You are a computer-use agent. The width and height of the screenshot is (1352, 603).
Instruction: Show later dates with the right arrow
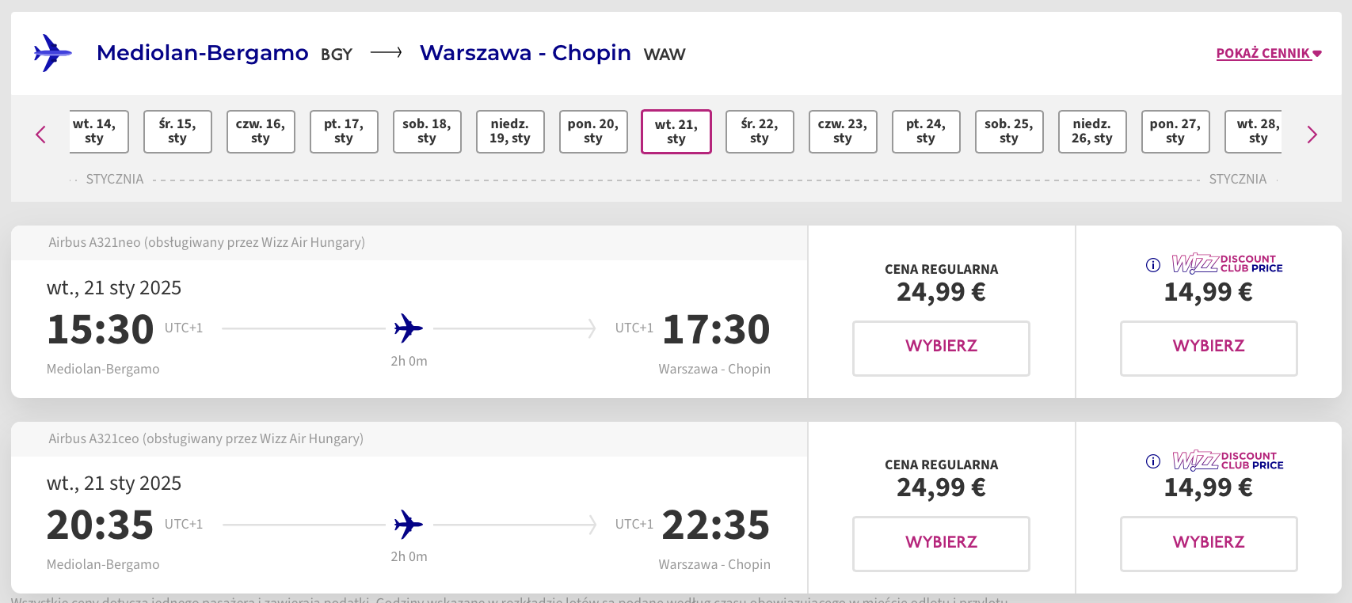pos(1312,135)
